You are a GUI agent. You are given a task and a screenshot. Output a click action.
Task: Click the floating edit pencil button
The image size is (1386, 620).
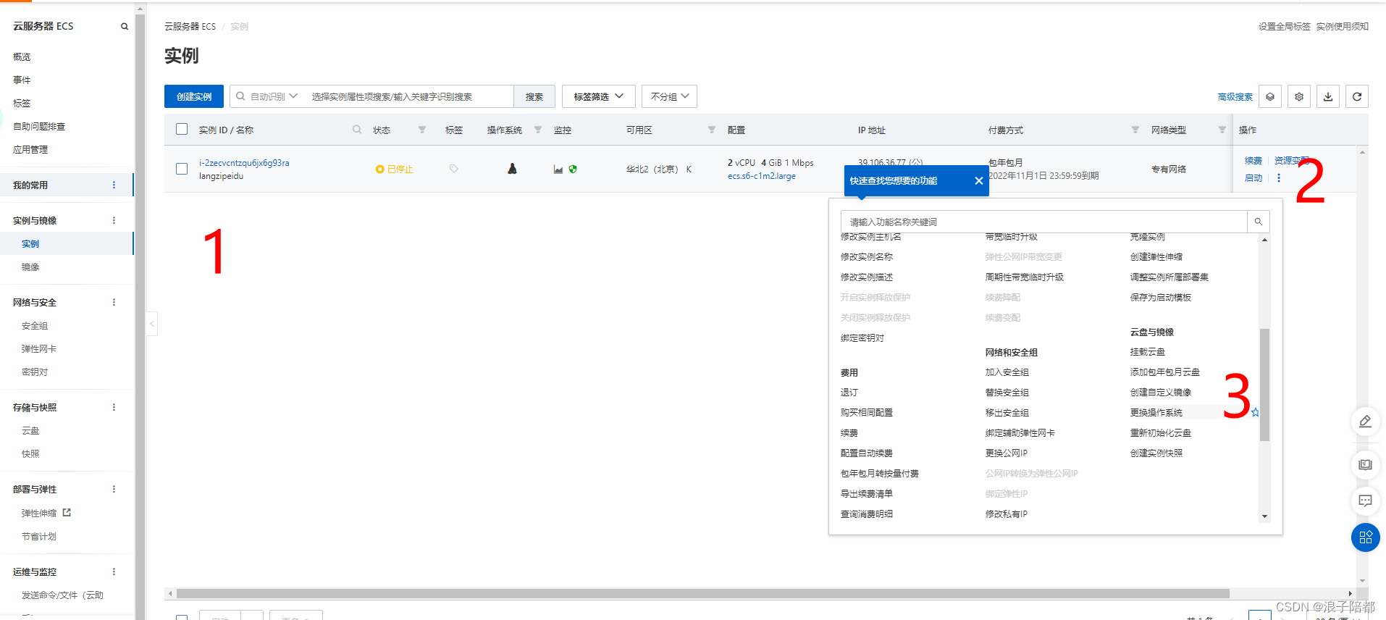click(x=1366, y=422)
